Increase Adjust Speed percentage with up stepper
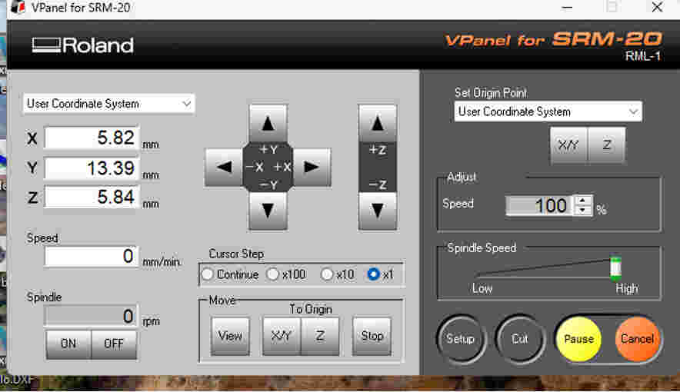 click(x=582, y=201)
